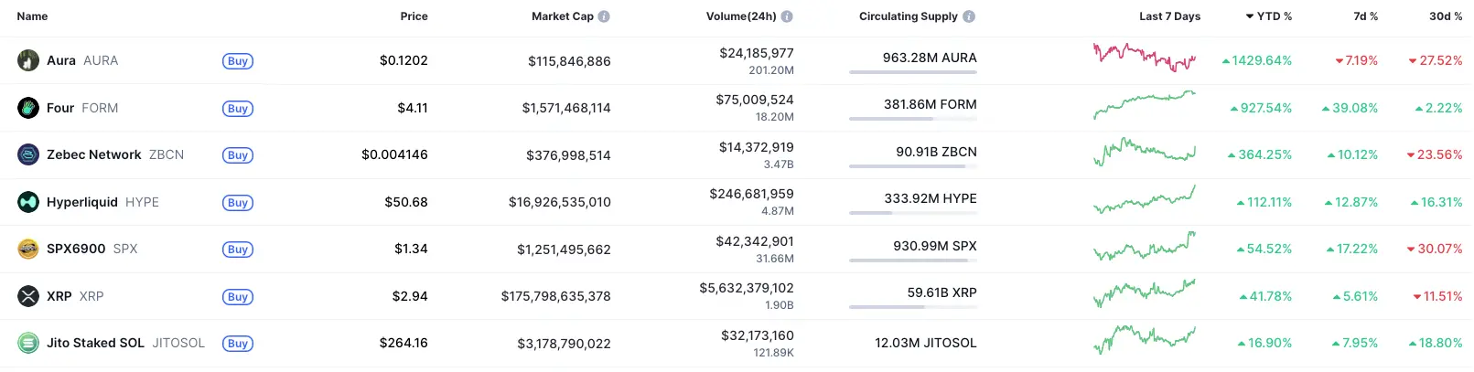Click the SPX circulating supply progress bar
The height and width of the screenshot is (372, 1474).
point(912,260)
